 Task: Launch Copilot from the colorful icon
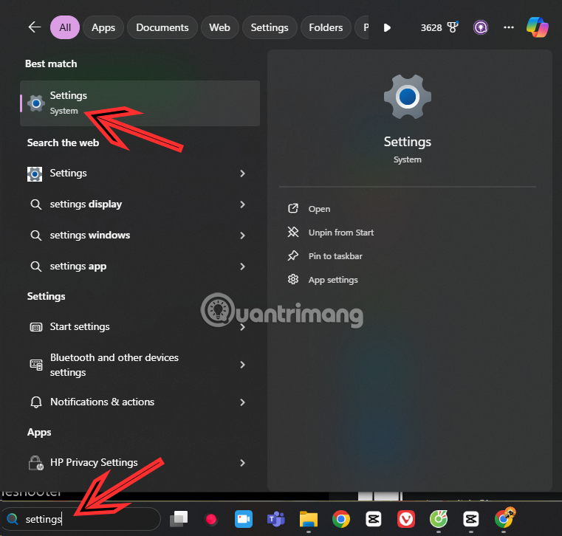coord(538,27)
